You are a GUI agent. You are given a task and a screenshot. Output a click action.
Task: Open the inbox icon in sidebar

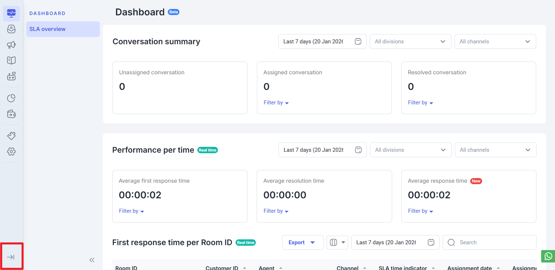11,29
